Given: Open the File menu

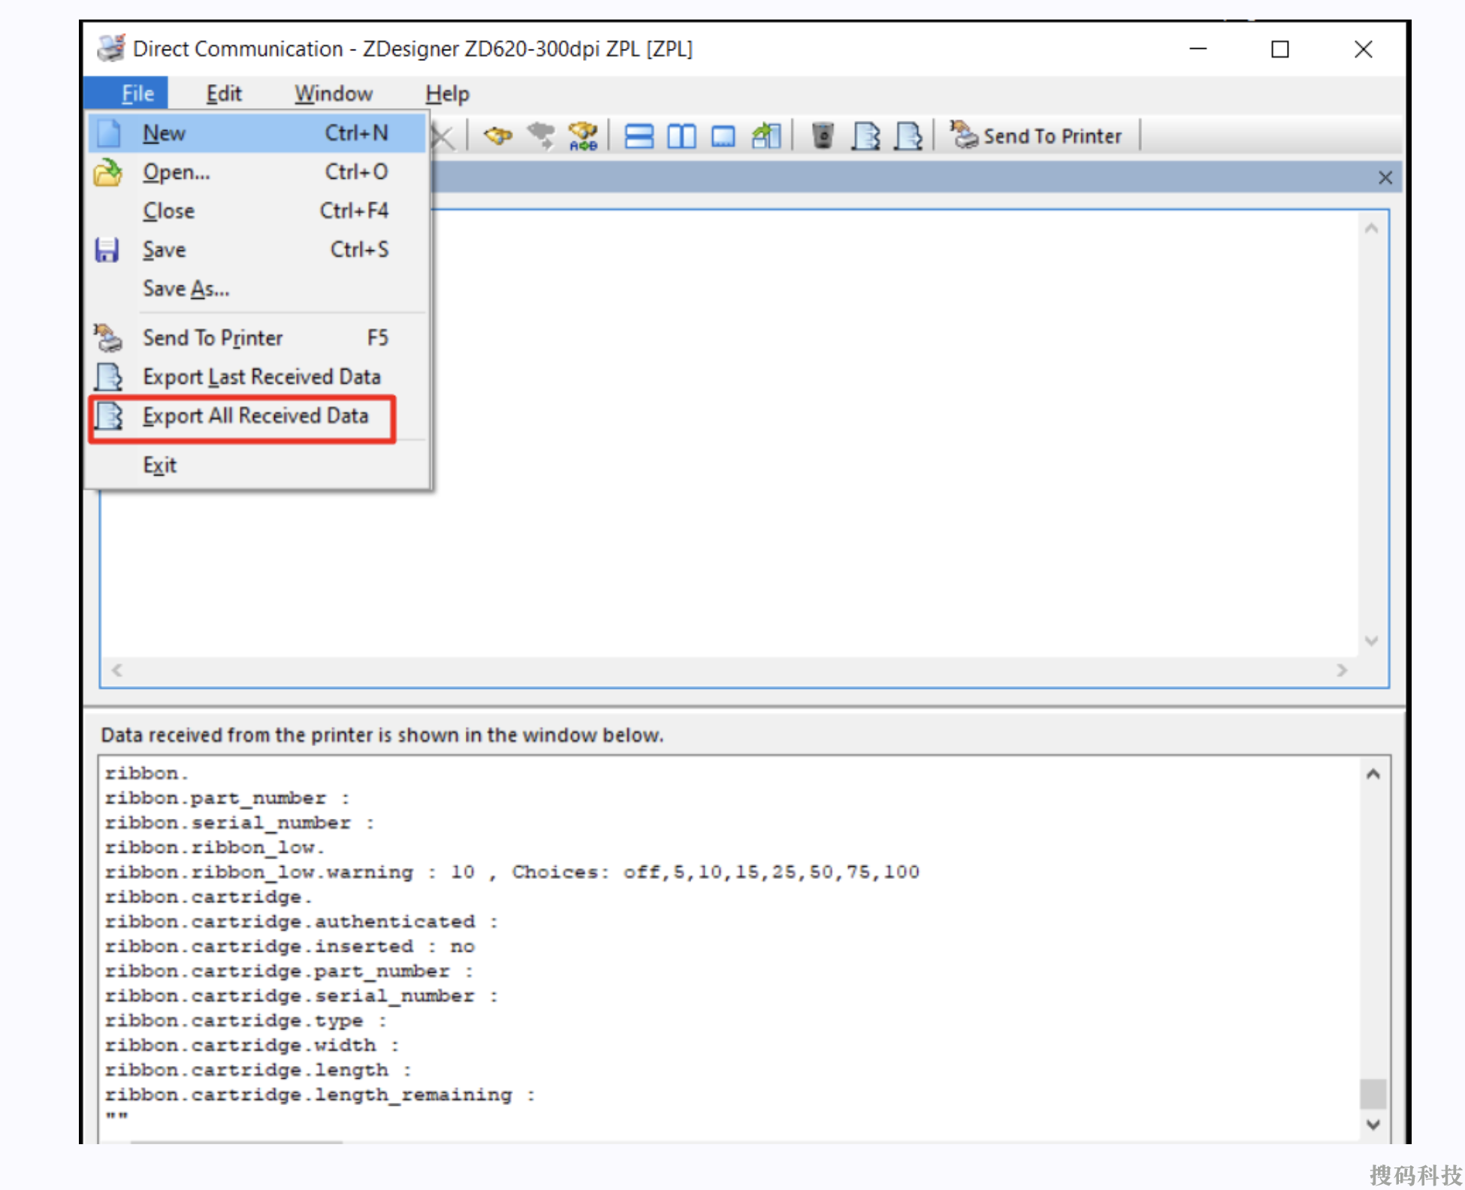Looking at the screenshot, I should 137,94.
